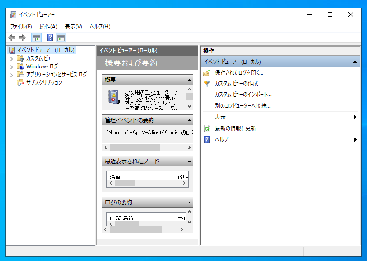Expand the アプリケーションとサービス ログ tree node
The image size is (367, 261).
[11, 75]
